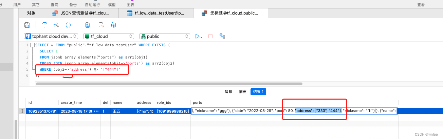Open the text document icon in the query toolbar
Screen dimensions: 443x139
coord(87,25)
